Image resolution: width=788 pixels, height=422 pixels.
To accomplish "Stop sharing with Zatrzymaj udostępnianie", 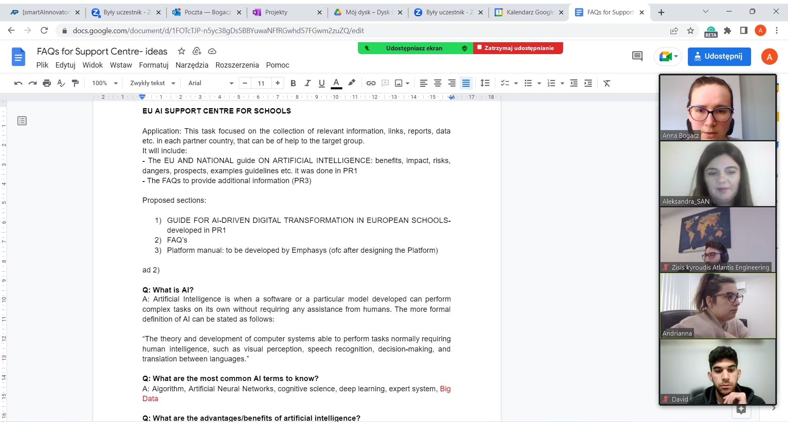I will [x=518, y=48].
